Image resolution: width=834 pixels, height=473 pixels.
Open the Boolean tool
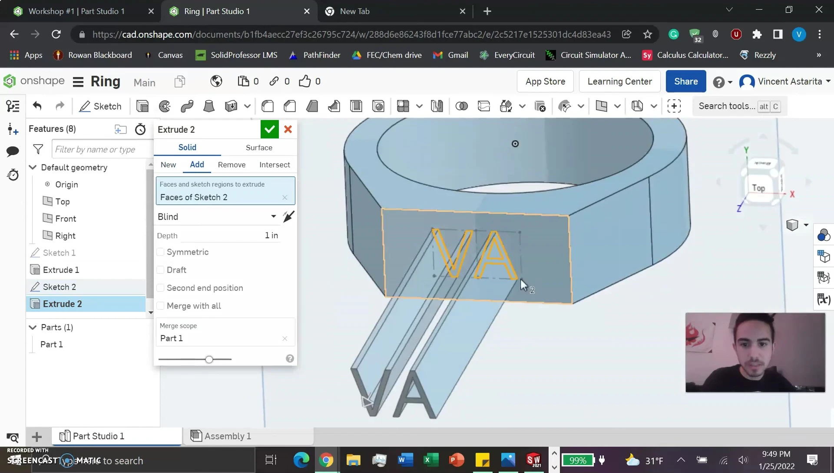coord(461,106)
